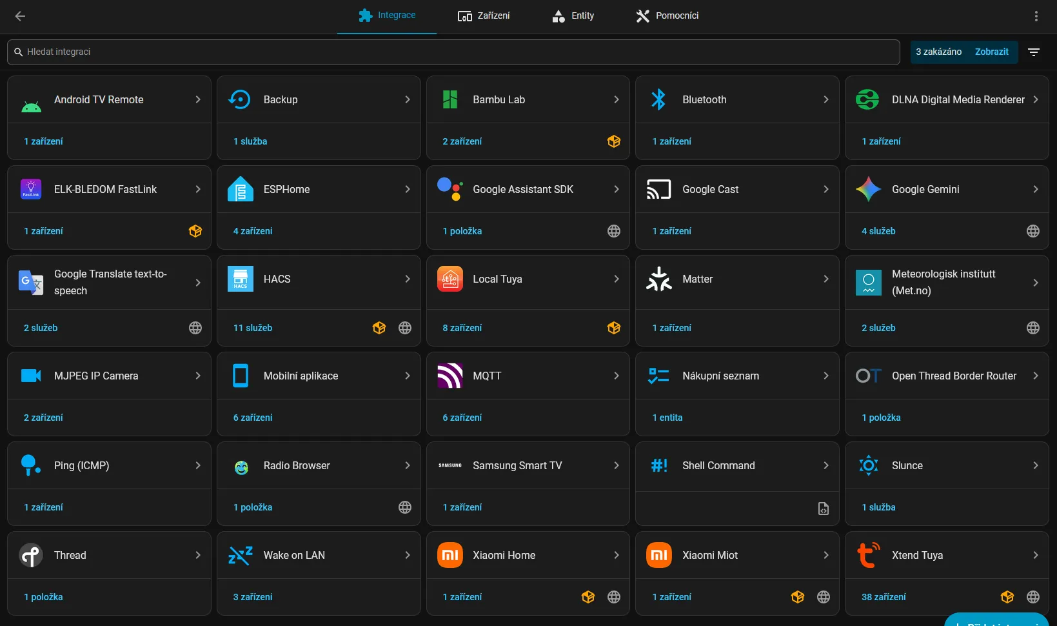The image size is (1057, 626).
Task: Click the Wake on LAN icon
Action: pos(240,555)
